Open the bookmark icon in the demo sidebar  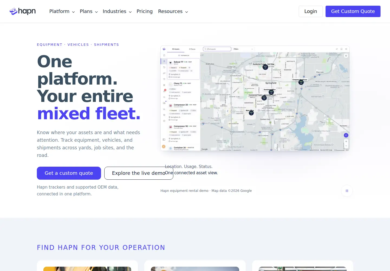point(164,55)
